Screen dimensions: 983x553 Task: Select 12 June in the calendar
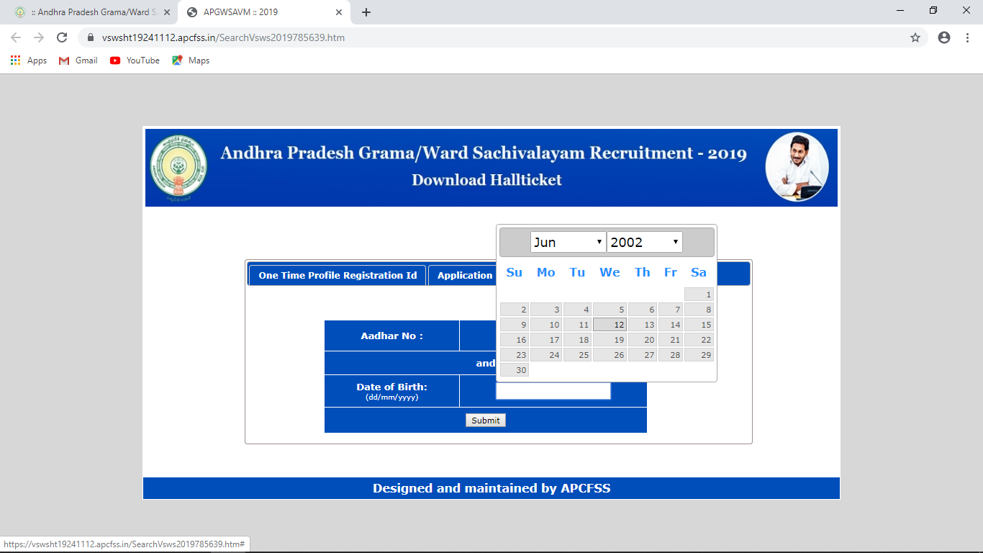click(x=610, y=324)
